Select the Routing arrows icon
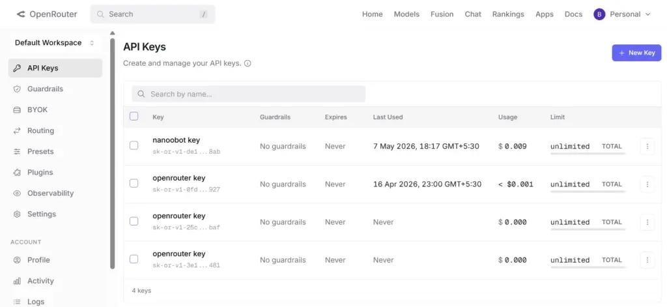Image resolution: width=667 pixels, height=307 pixels. (17, 131)
